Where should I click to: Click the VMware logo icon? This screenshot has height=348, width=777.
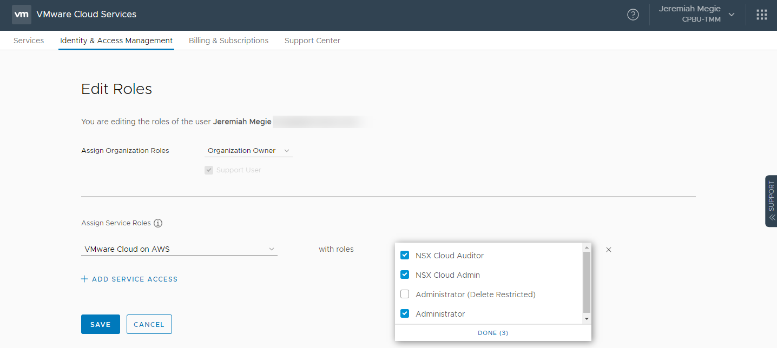[22, 15]
